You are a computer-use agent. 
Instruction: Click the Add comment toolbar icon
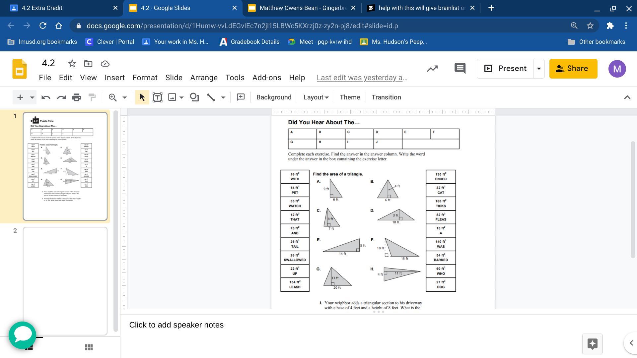pyautogui.click(x=241, y=97)
